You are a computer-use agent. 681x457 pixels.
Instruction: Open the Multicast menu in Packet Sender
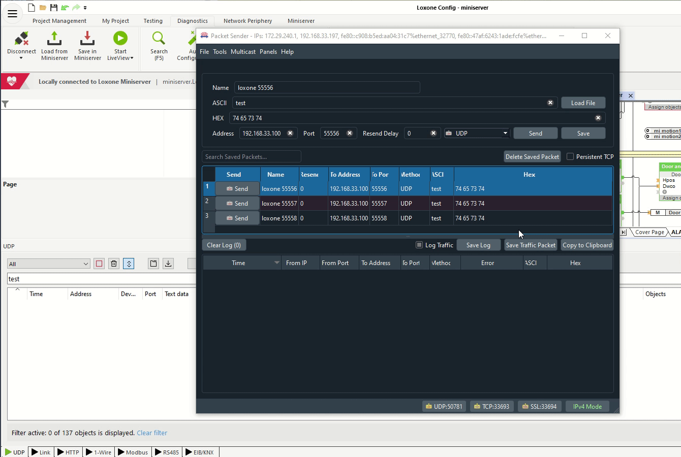[x=243, y=52]
